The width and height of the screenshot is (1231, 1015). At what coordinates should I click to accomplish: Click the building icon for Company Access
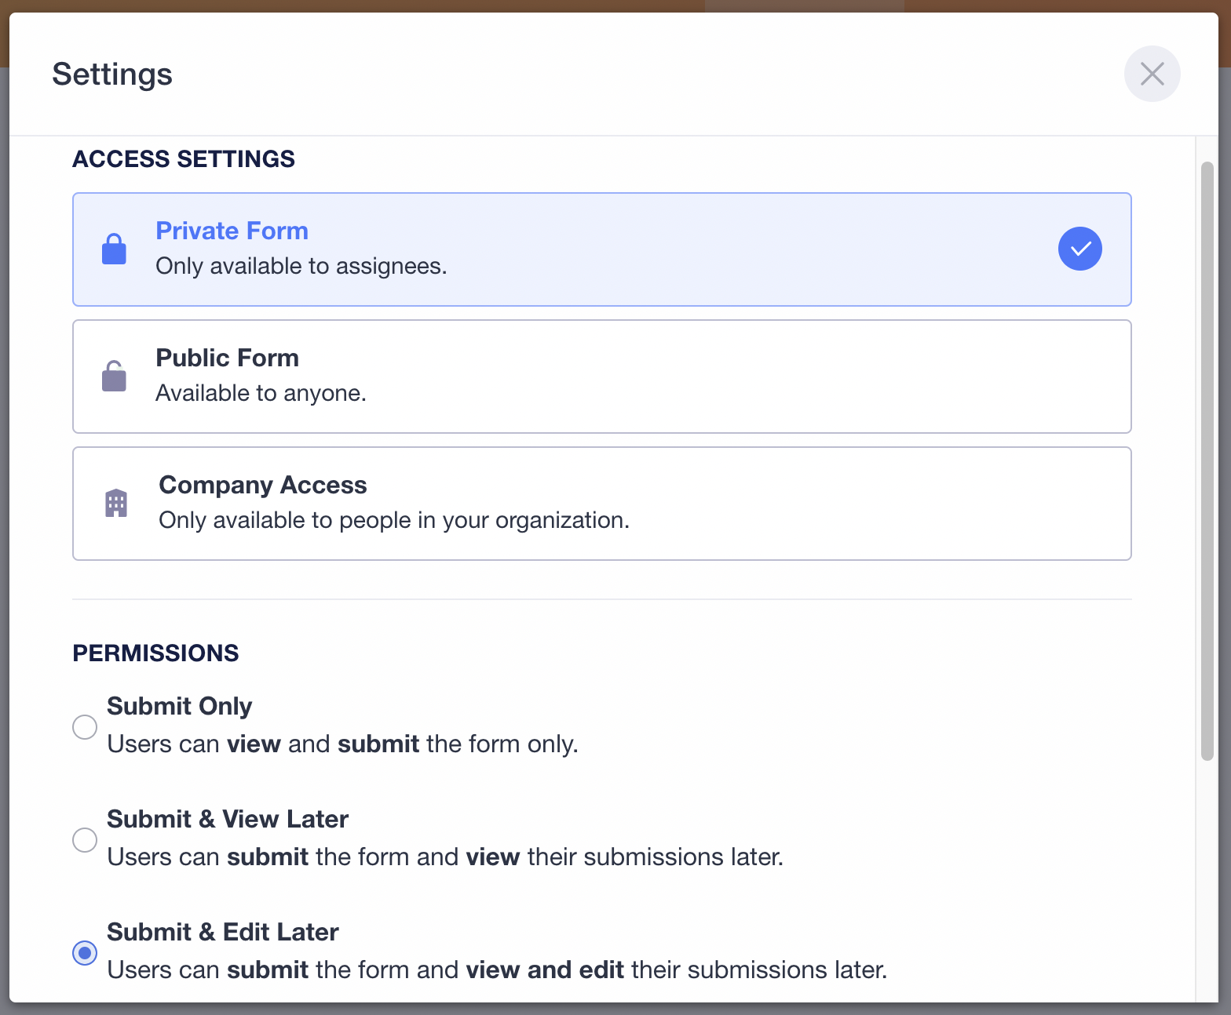click(x=116, y=503)
